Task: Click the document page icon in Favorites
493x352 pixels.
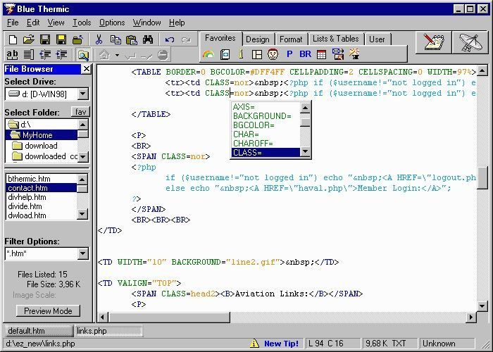Action: pos(225,54)
